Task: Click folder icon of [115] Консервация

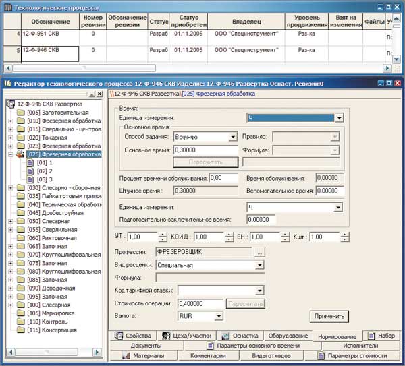Action: tap(21, 330)
